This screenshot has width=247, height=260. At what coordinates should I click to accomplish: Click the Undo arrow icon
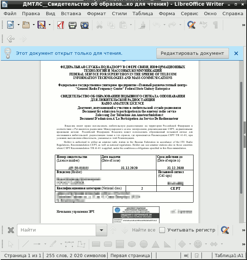tap(156, 25)
